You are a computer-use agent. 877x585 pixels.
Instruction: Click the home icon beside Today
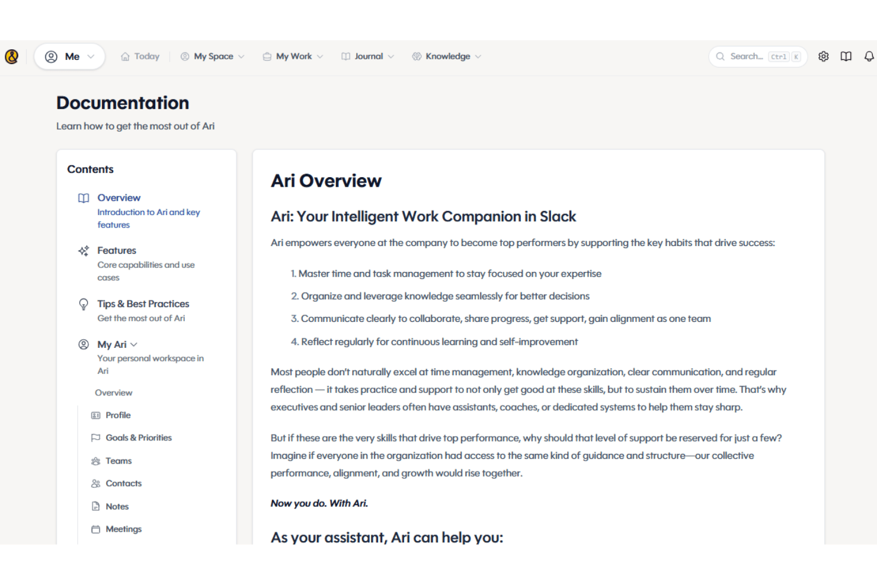125,57
